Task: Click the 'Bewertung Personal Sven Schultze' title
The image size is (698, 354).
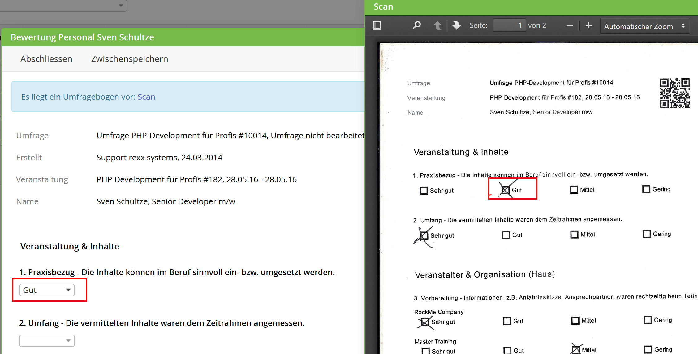Action: [x=82, y=37]
